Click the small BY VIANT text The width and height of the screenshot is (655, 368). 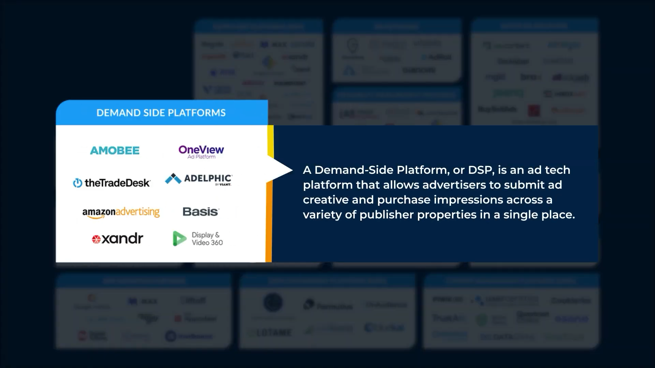coord(223,185)
